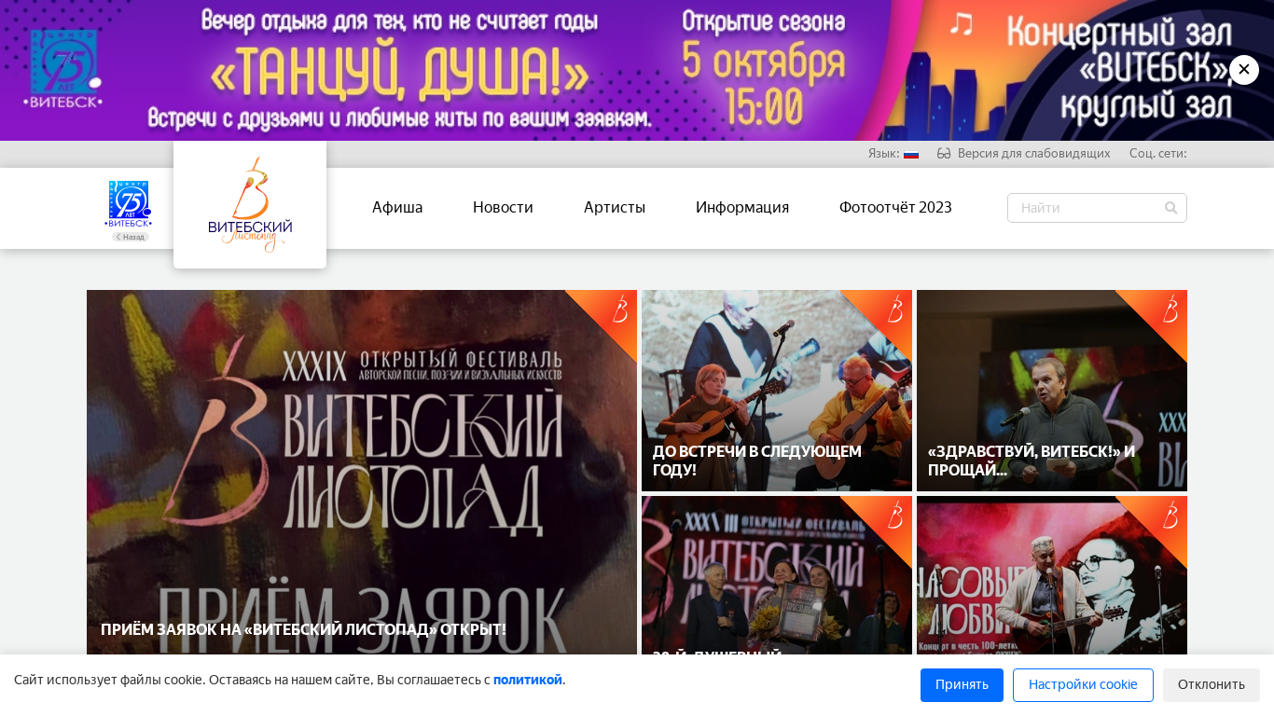Open the Здравствуй, Витебск и прощай tile
1274x716 pixels.
(1052, 391)
